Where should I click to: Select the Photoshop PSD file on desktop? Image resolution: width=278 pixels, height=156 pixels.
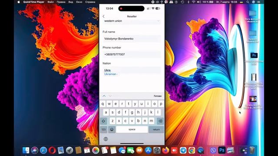click(x=254, y=56)
